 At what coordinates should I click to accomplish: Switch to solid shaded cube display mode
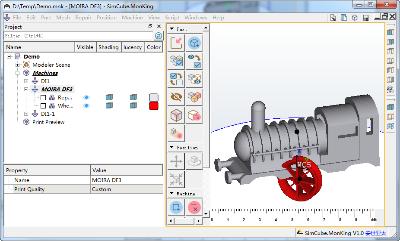[390, 107]
